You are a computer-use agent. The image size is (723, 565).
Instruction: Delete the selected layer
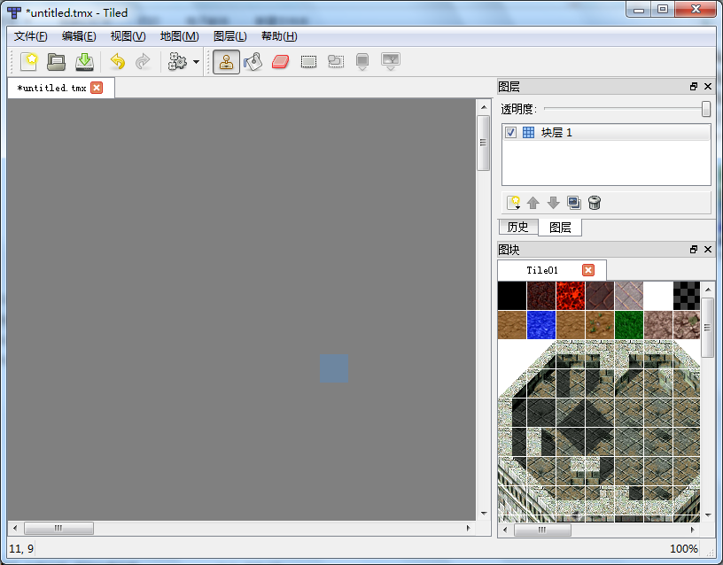click(595, 203)
